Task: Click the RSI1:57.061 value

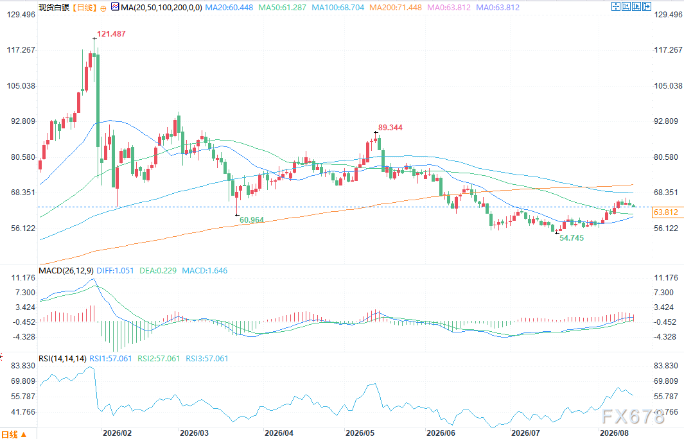Action: (111, 359)
